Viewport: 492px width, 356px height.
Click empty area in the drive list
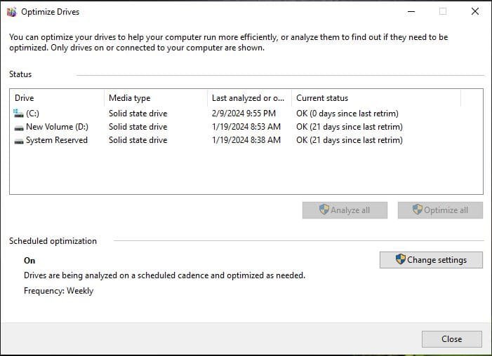246,172
